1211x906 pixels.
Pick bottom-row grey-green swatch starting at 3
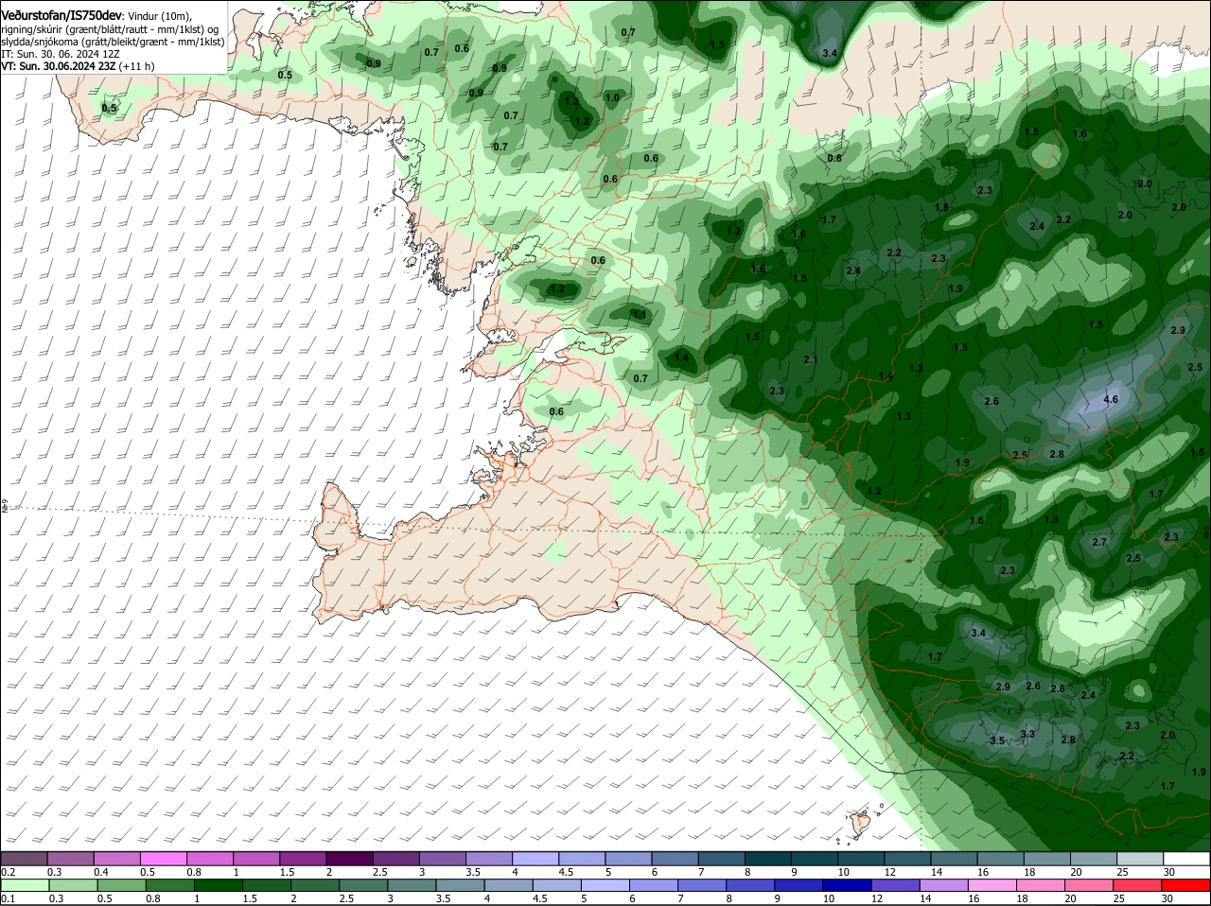coord(411,886)
